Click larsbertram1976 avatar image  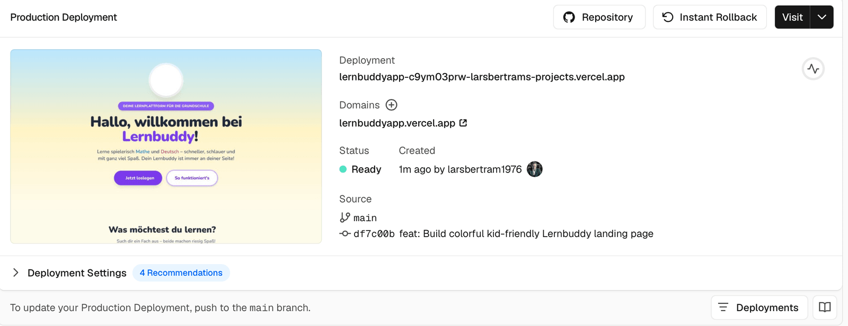[535, 169]
